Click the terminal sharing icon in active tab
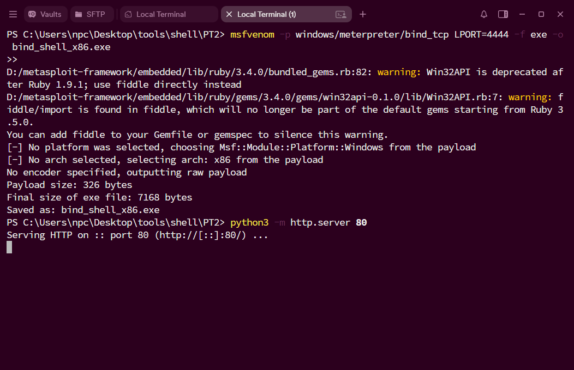This screenshot has height=370, width=574. pyautogui.click(x=341, y=14)
